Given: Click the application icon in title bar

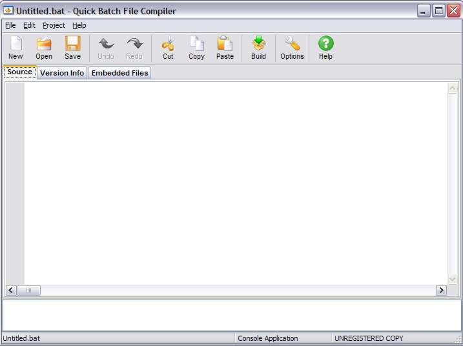Looking at the screenshot, I should [8, 11].
